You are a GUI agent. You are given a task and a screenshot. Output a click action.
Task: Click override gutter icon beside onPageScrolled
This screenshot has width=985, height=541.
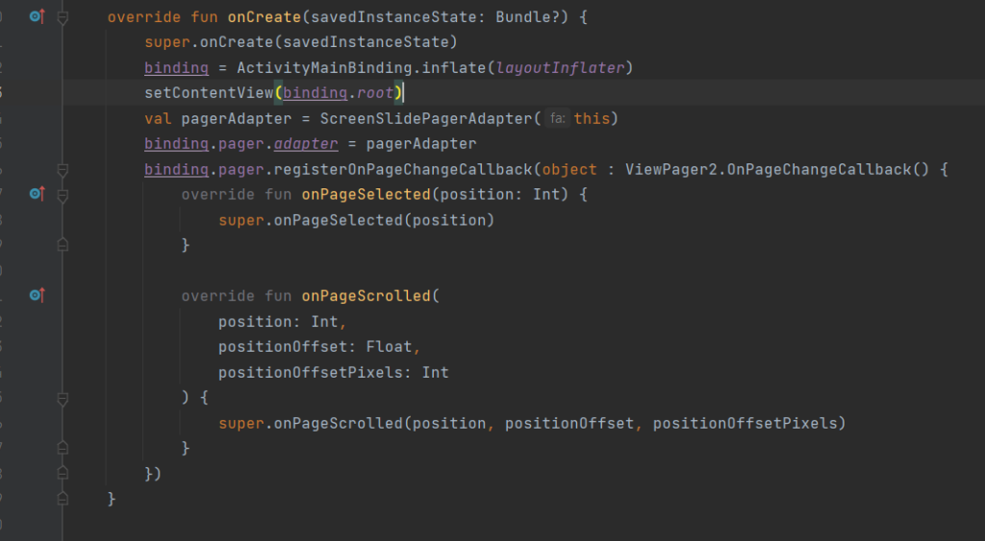click(37, 295)
